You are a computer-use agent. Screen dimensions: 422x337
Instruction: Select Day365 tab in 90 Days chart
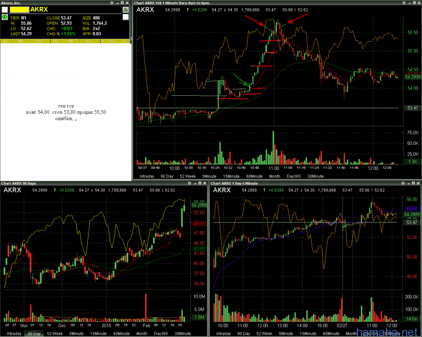161,333
